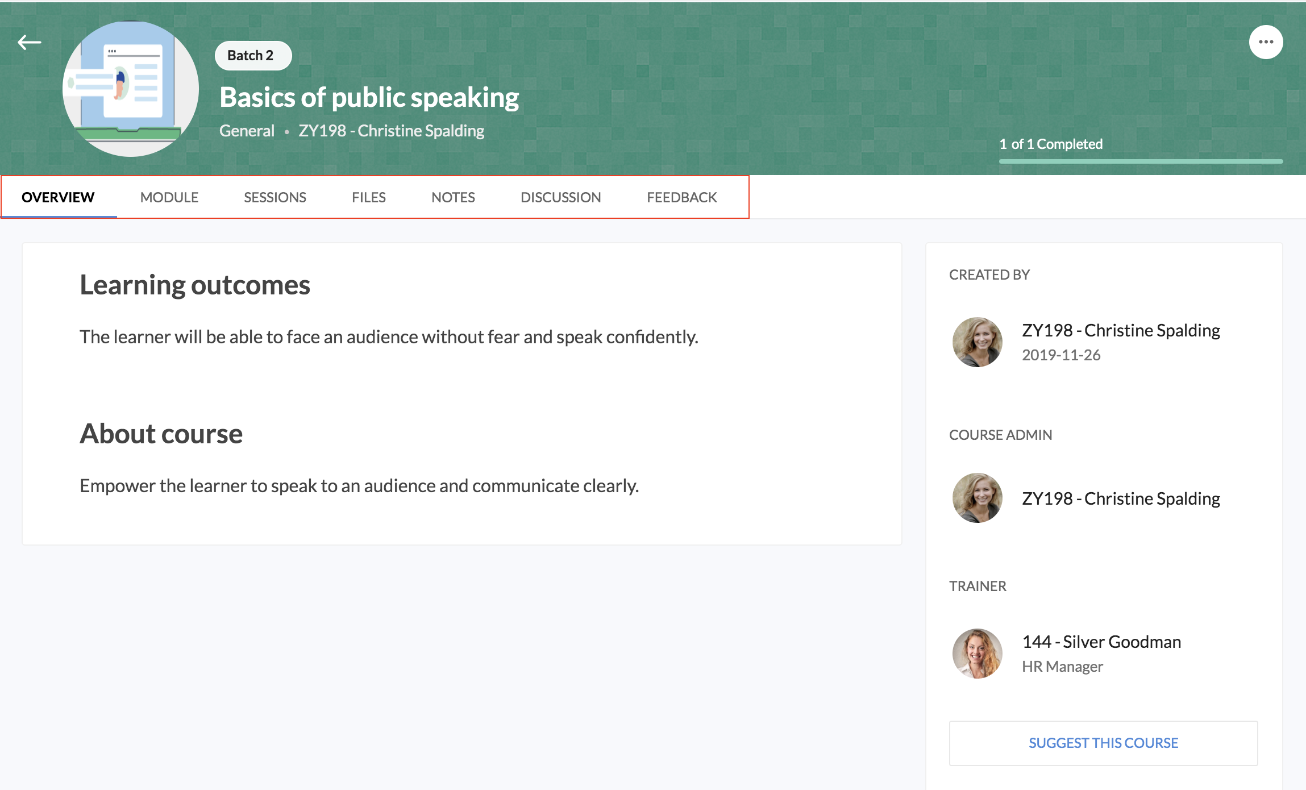Open the NOTES tab
The height and width of the screenshot is (790, 1306).
[x=453, y=197]
